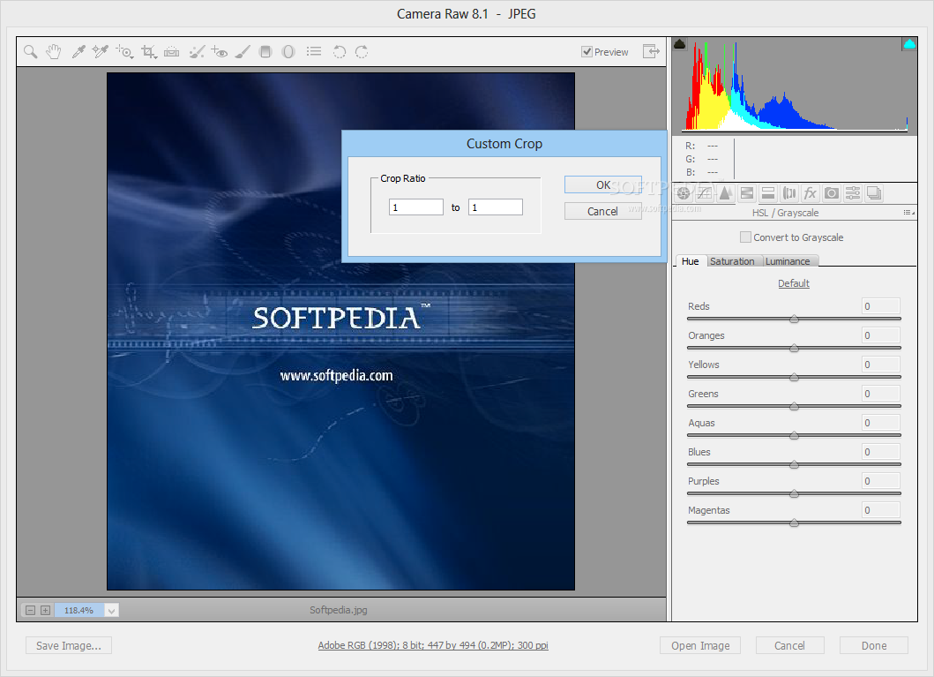Open the Split Toning panel

click(x=768, y=193)
